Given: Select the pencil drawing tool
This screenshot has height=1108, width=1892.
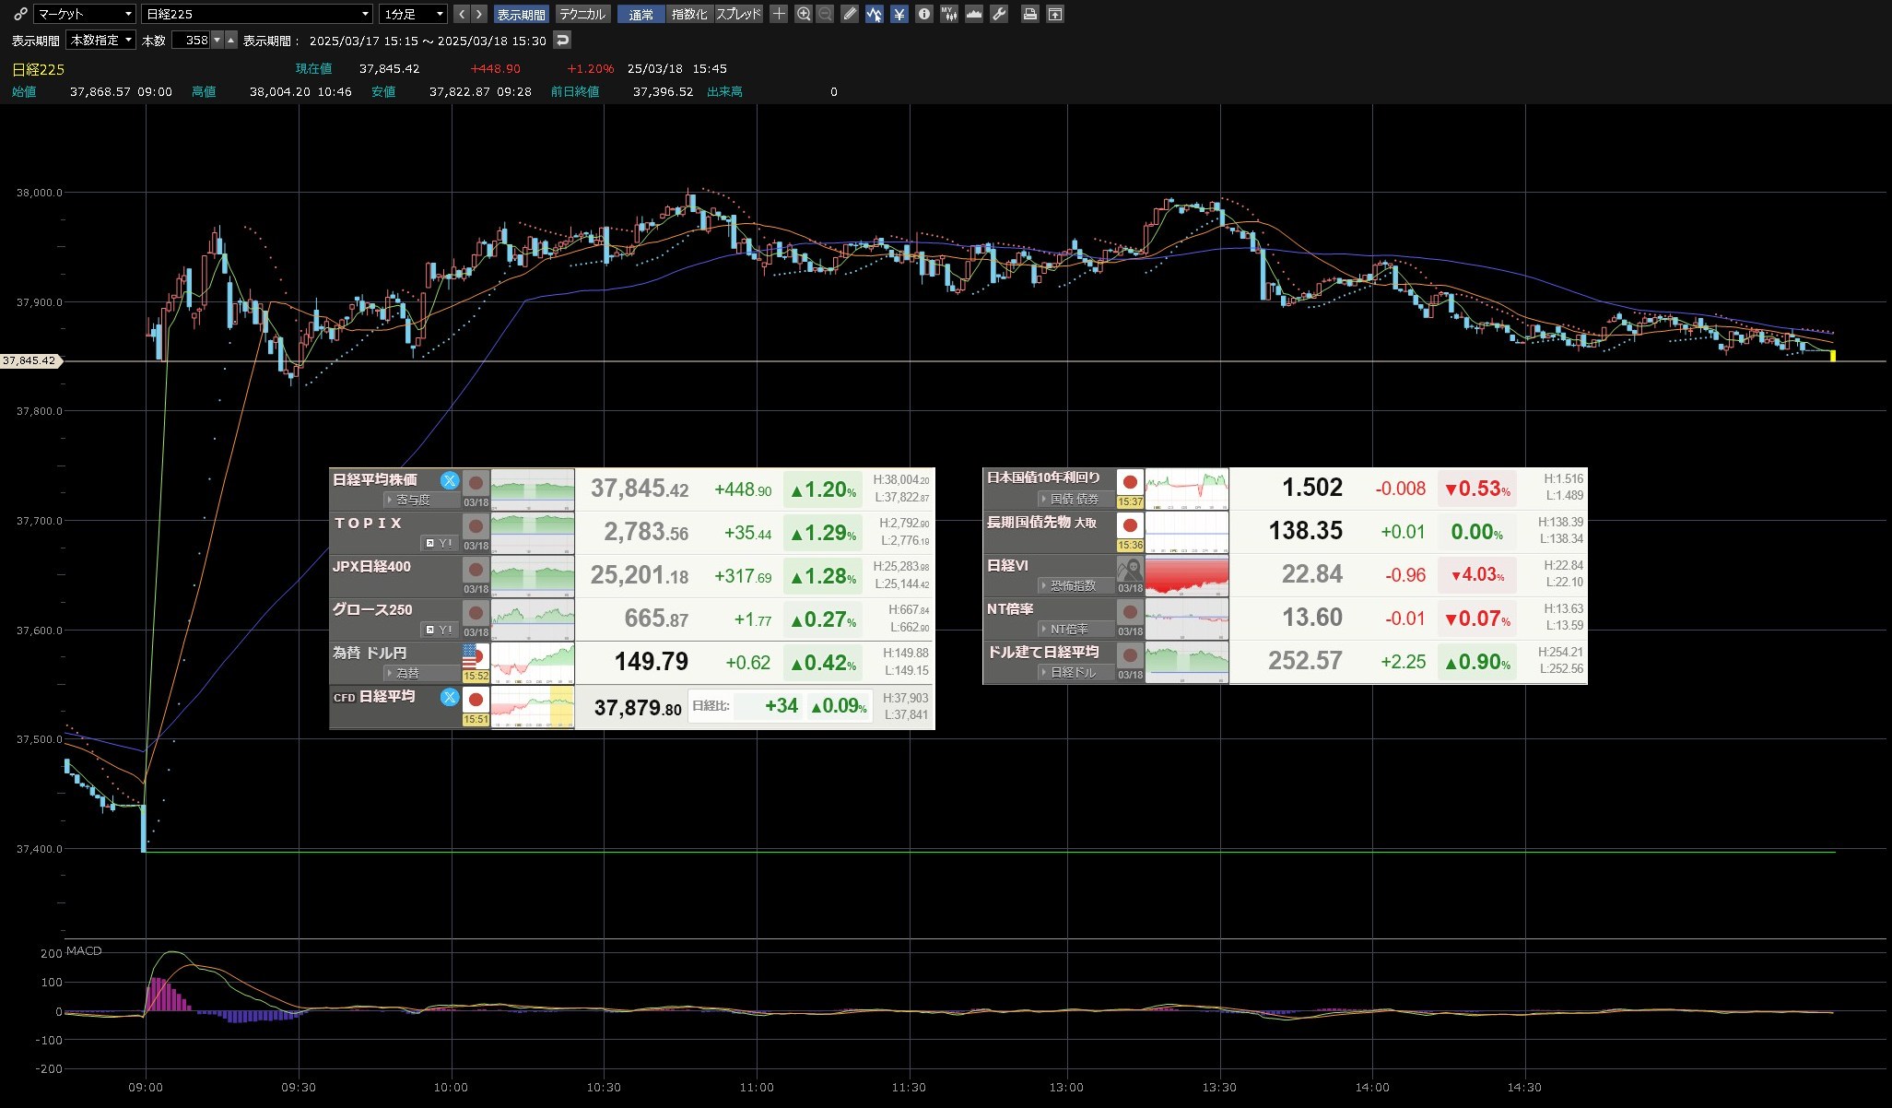Looking at the screenshot, I should [x=851, y=14].
